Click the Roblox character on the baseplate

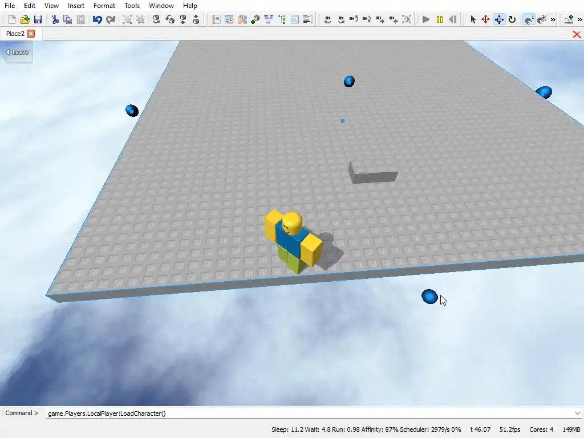click(x=293, y=241)
